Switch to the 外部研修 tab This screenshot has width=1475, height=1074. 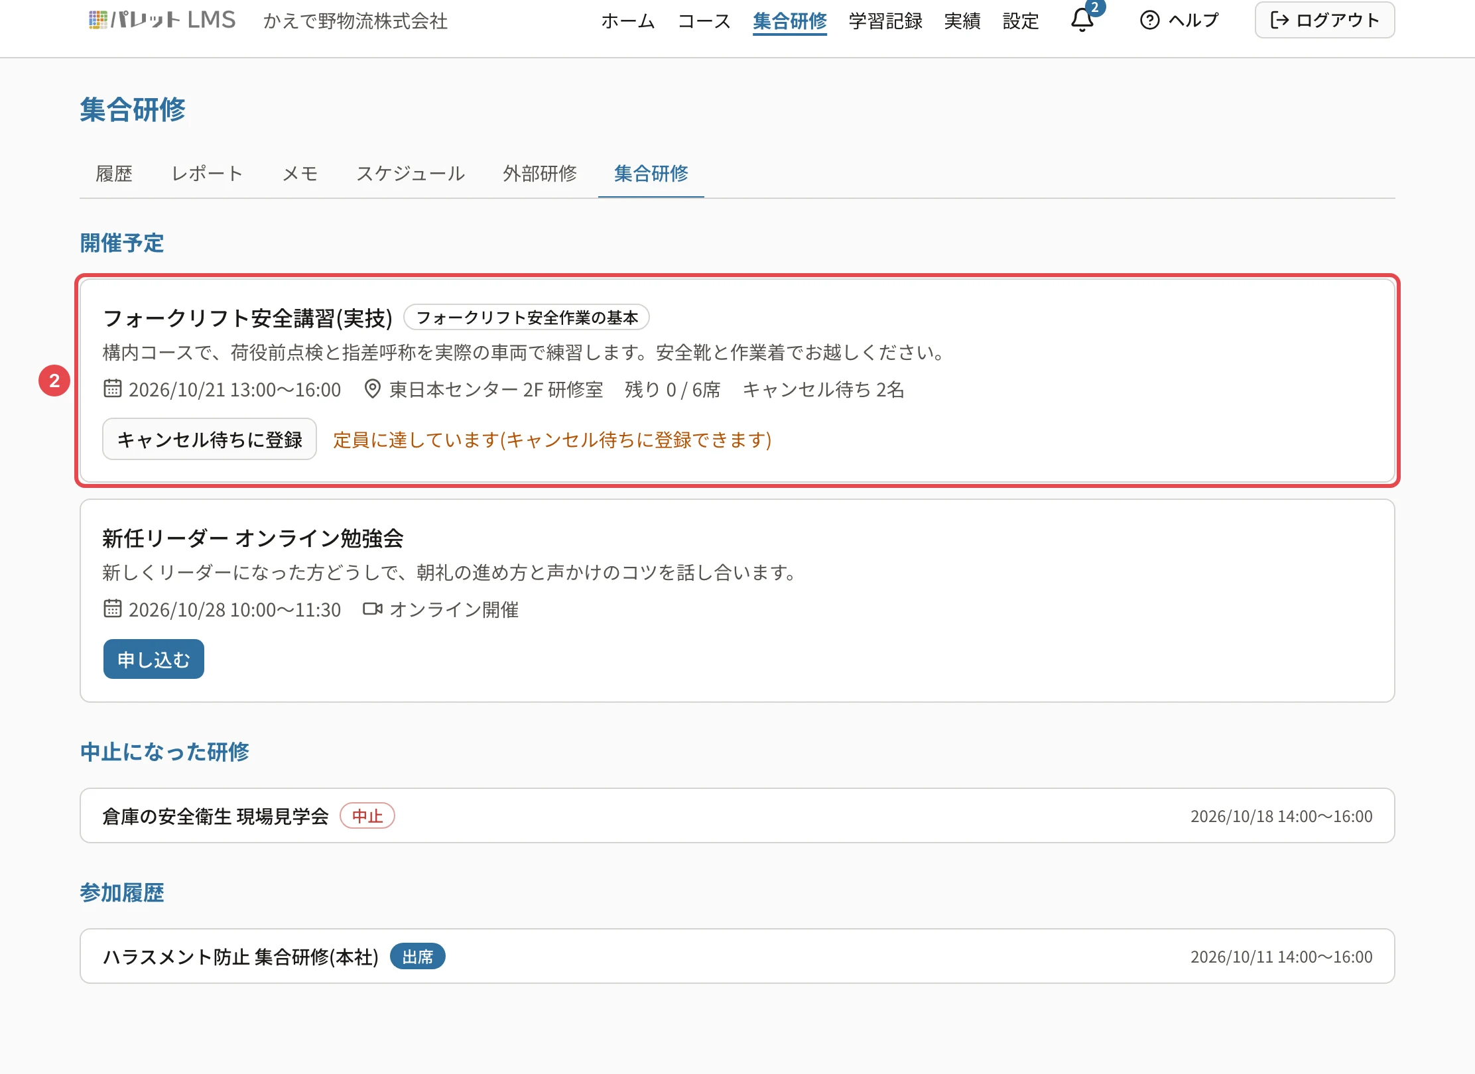pos(540,174)
